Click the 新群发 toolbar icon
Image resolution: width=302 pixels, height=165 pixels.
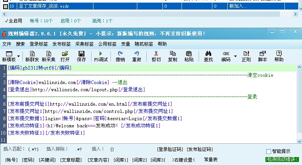[32, 56]
